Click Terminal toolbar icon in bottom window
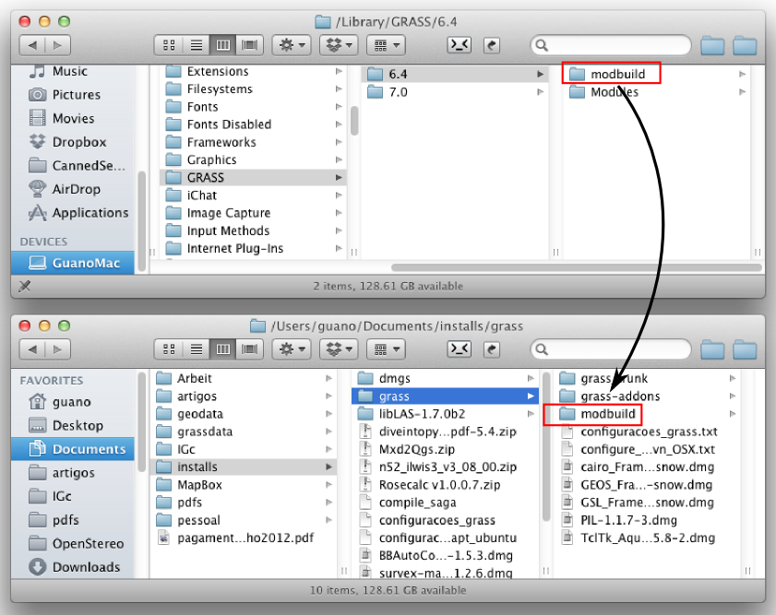 coord(460,349)
